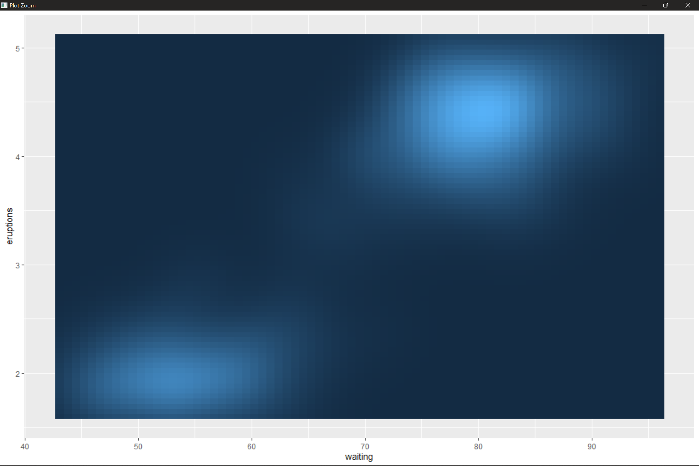This screenshot has width=699, height=466.
Task: Click the y-axis tick label 3
Action: [x=17, y=266]
